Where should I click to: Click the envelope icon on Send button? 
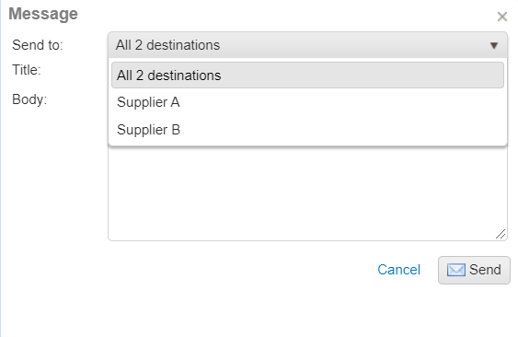[x=456, y=270]
